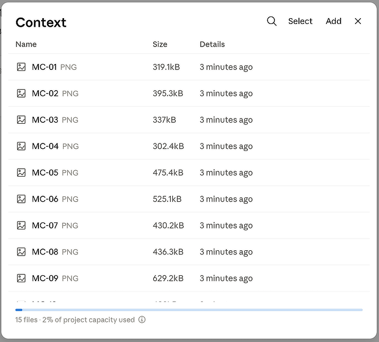Click the image icon for MC-01

[x=21, y=67]
